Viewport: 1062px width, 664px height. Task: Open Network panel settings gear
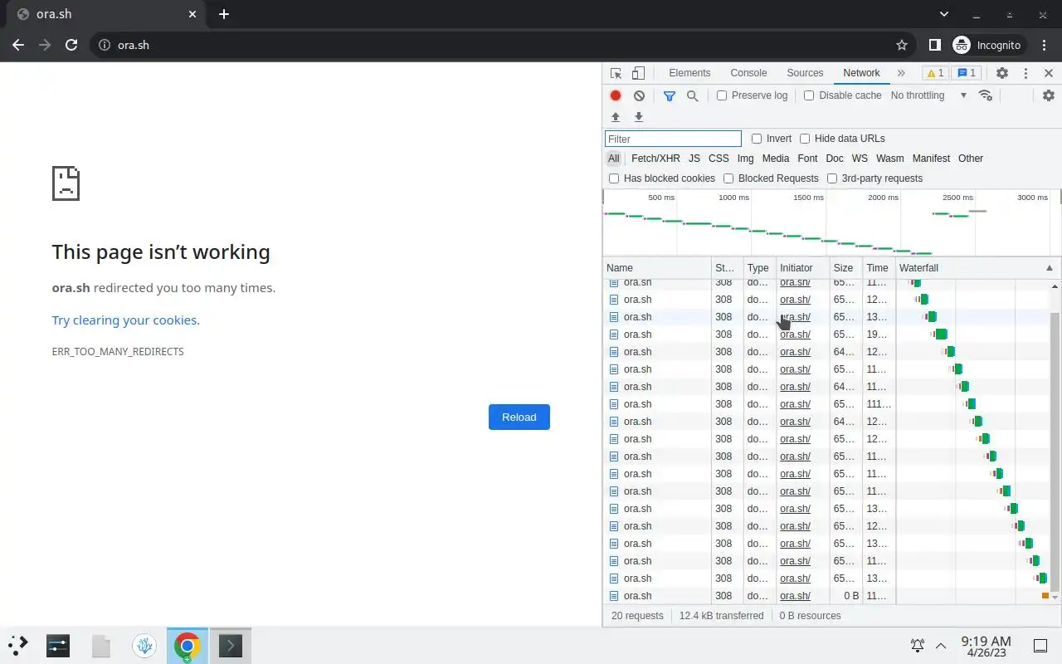[1049, 95]
